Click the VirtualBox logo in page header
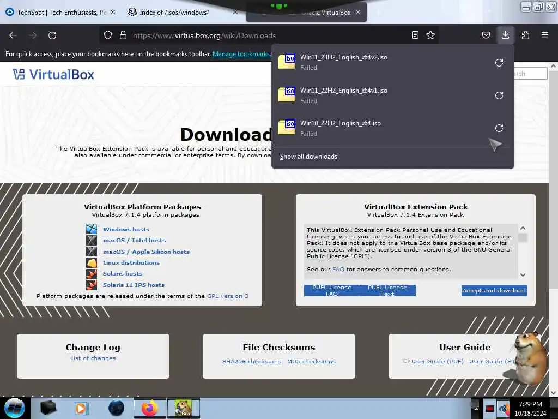Viewport: 558px width, 419px height. 54,74
